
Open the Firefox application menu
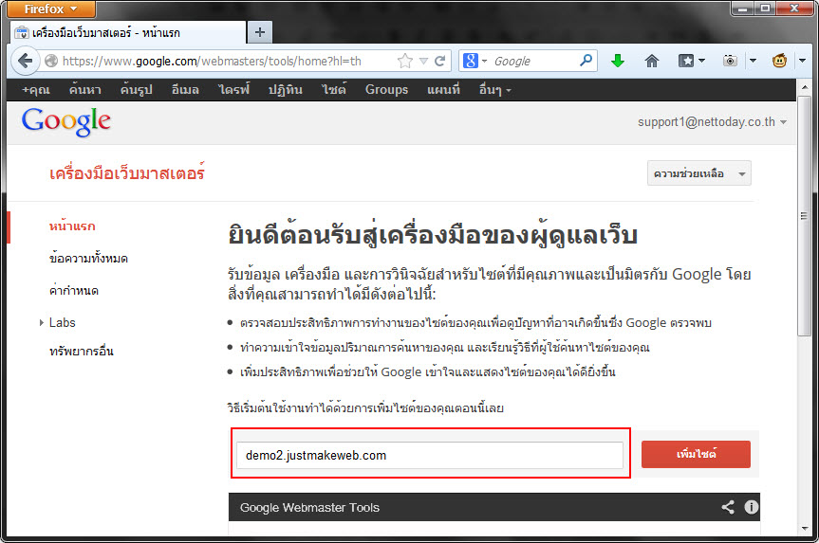[50, 9]
